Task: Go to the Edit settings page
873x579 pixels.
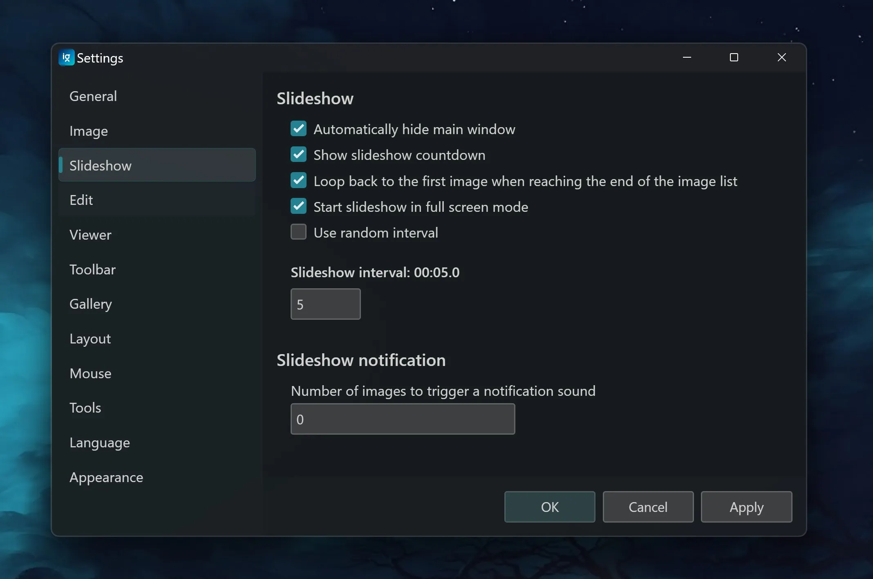Action: pyautogui.click(x=81, y=200)
